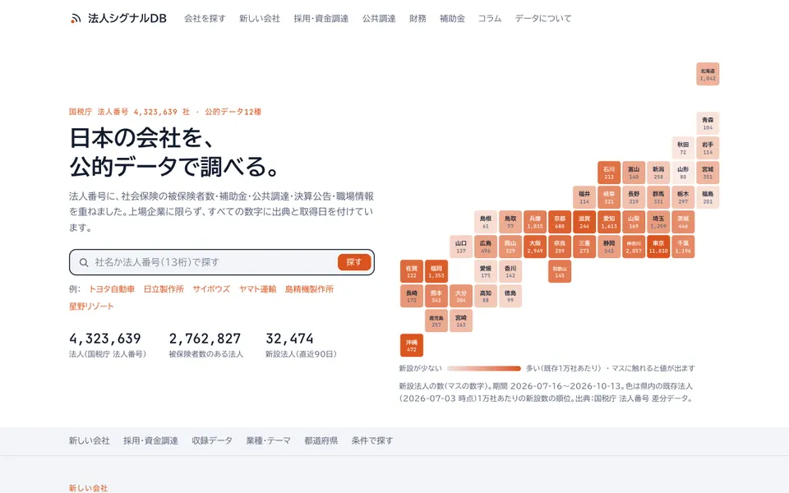Image resolution: width=789 pixels, height=493 pixels.
Task: Select the ヤマト運輸 example link
Action: (257, 289)
